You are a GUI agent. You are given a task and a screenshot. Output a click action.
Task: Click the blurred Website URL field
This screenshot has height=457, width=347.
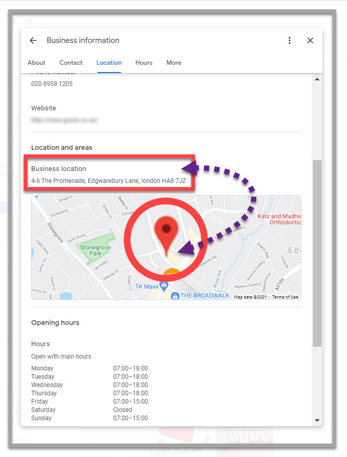(64, 120)
